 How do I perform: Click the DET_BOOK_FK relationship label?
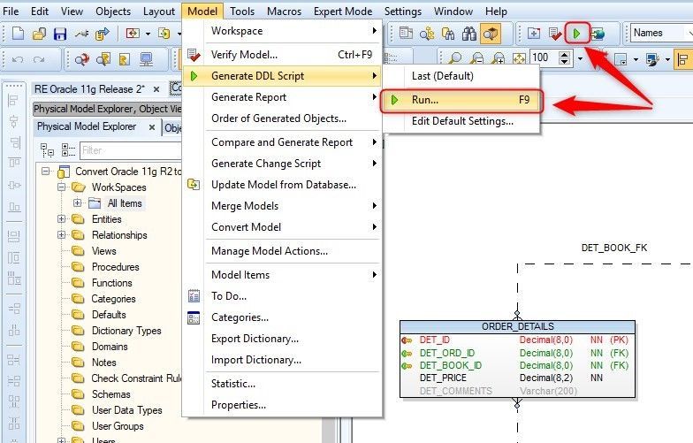(613, 248)
